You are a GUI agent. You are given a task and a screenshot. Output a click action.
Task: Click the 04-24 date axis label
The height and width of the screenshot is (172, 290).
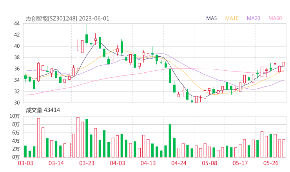[x=179, y=163]
